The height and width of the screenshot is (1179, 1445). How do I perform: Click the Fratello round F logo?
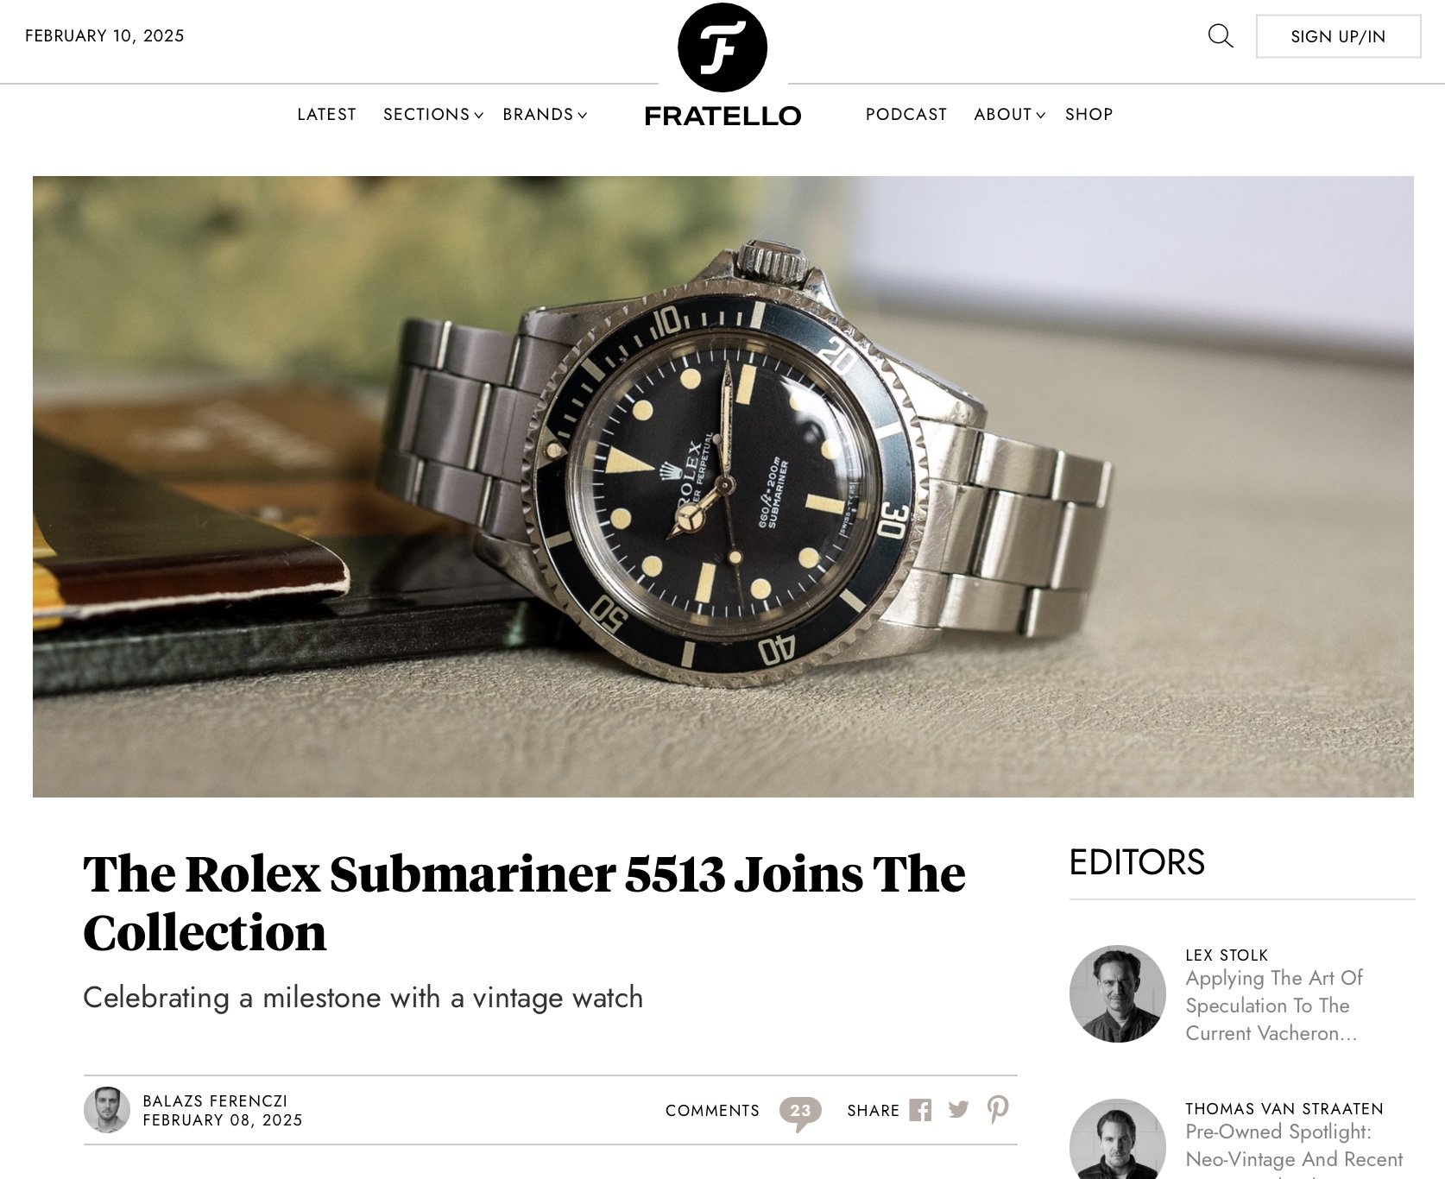[x=722, y=47]
